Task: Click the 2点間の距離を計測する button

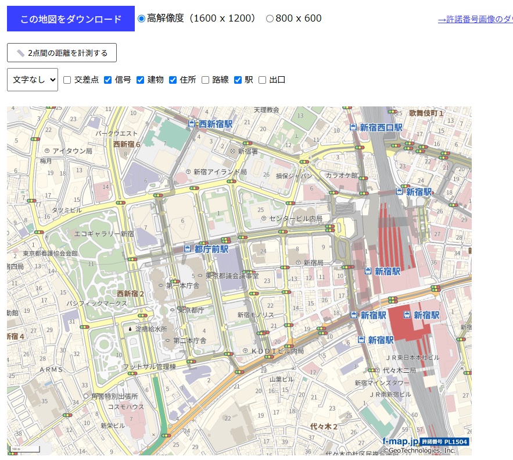Action: tap(62, 53)
